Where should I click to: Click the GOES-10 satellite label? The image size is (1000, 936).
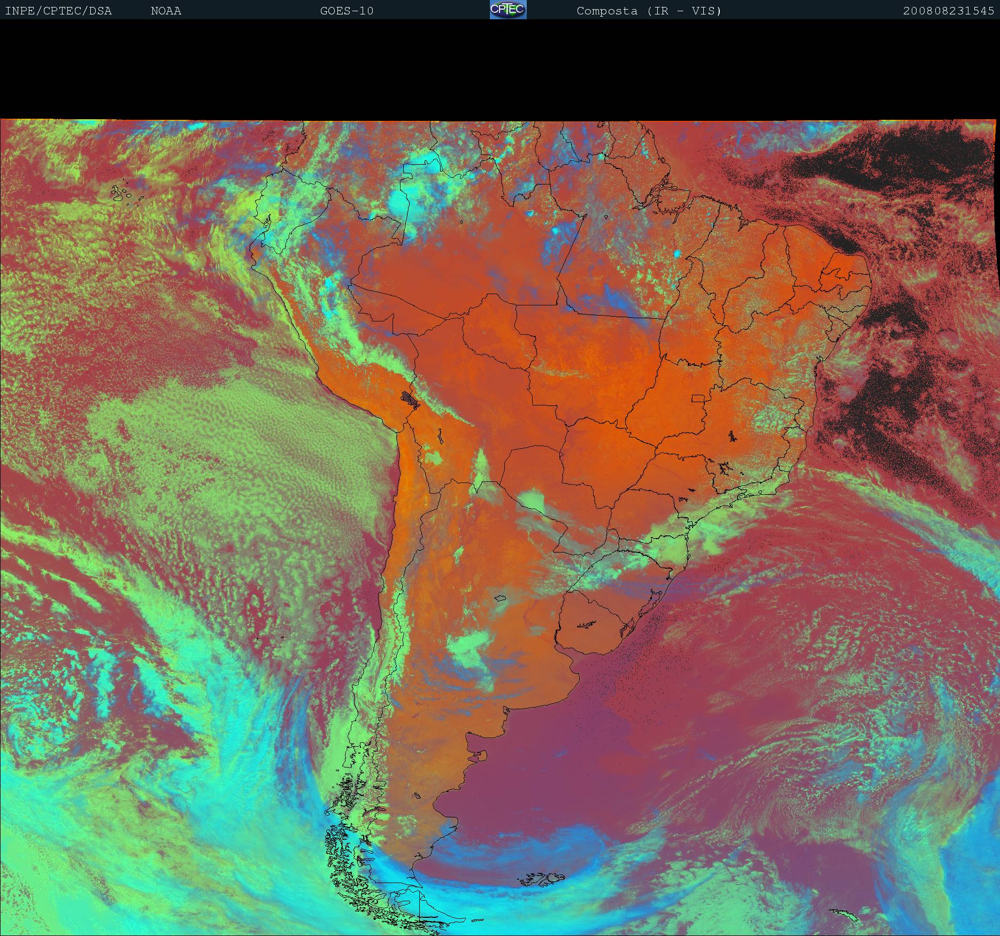point(347,11)
